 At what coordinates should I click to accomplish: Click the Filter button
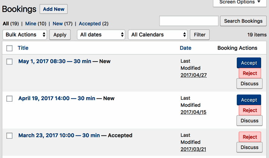tap(200, 35)
